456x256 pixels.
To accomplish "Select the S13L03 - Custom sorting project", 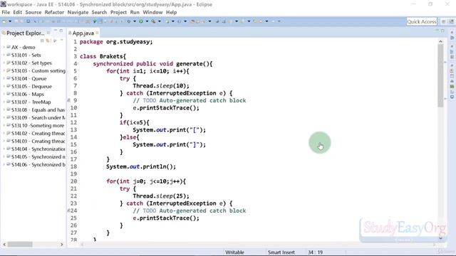I will [x=38, y=70].
